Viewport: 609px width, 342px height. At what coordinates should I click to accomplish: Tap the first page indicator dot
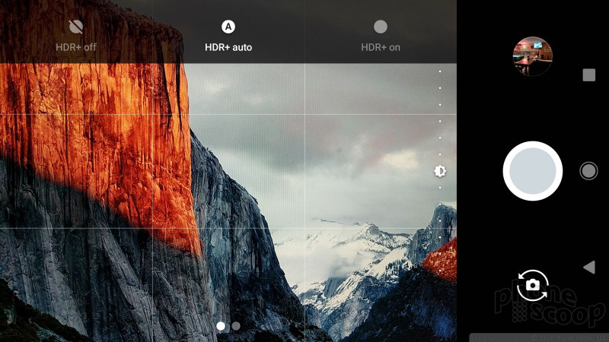click(221, 326)
